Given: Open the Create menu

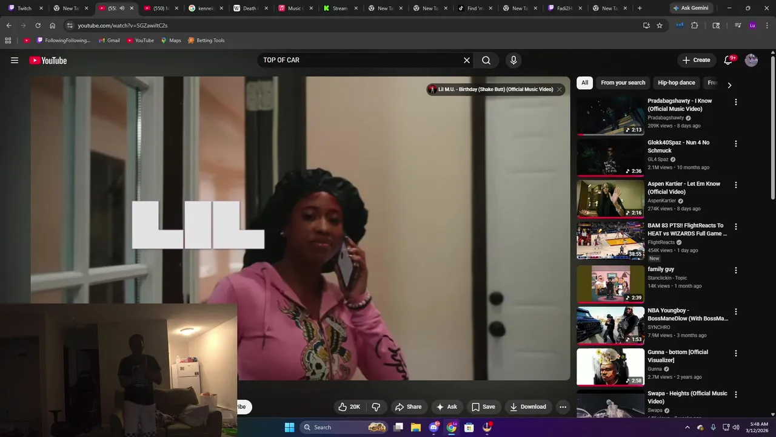Looking at the screenshot, I should click(696, 60).
